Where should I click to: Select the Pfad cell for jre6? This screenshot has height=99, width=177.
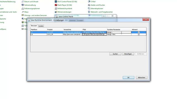pyautogui.click(x=94, y=34)
